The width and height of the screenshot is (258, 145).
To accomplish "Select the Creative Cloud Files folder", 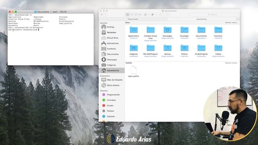I will click(x=150, y=30).
